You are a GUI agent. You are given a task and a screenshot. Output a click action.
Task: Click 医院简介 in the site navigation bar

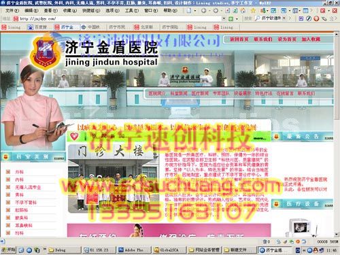click(x=157, y=93)
